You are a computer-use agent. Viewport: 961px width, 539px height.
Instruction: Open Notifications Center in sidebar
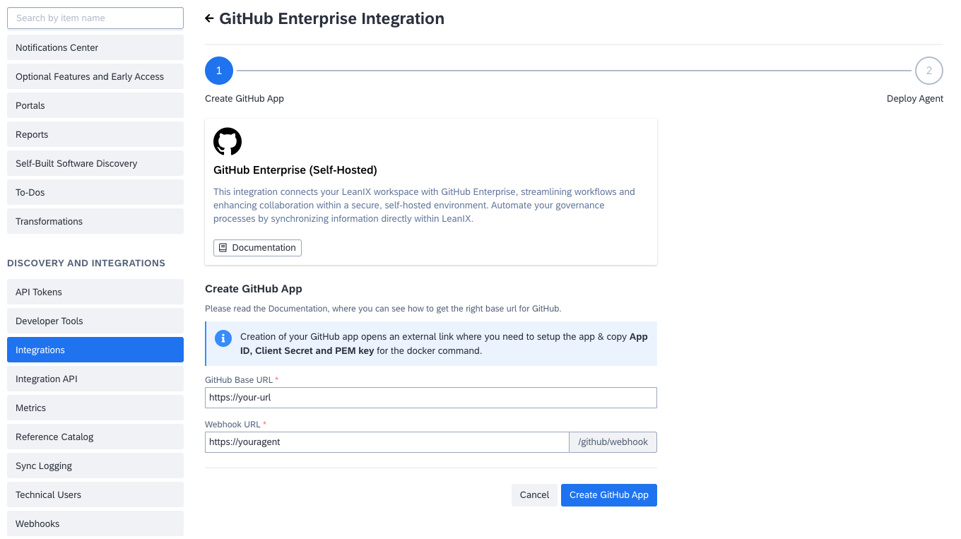tap(95, 48)
